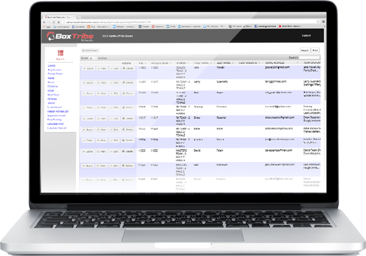Delete the David row entry
Image resolution: width=366 pixels, height=256 pixels.
click(x=128, y=152)
